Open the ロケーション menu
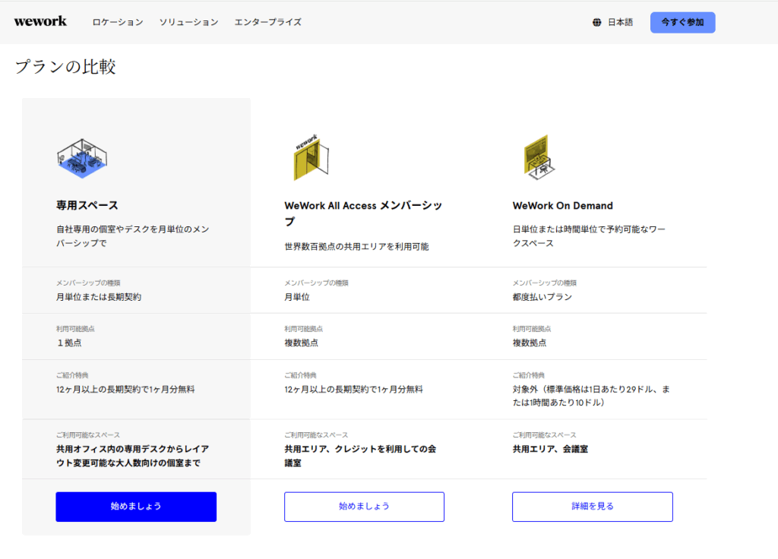Screen dimensions: 778x559 118,22
